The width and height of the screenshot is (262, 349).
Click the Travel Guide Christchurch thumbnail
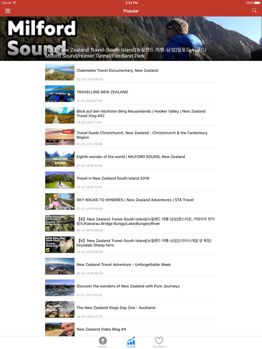(x=60, y=137)
